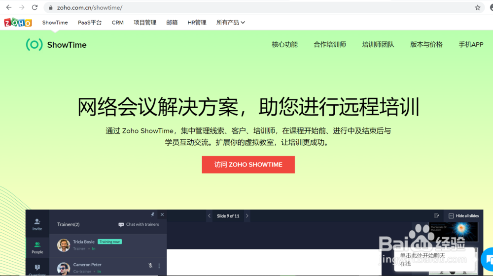Click the 单击此处开始聊天 chat popup
This screenshot has width=493, height=276.
pos(434,259)
